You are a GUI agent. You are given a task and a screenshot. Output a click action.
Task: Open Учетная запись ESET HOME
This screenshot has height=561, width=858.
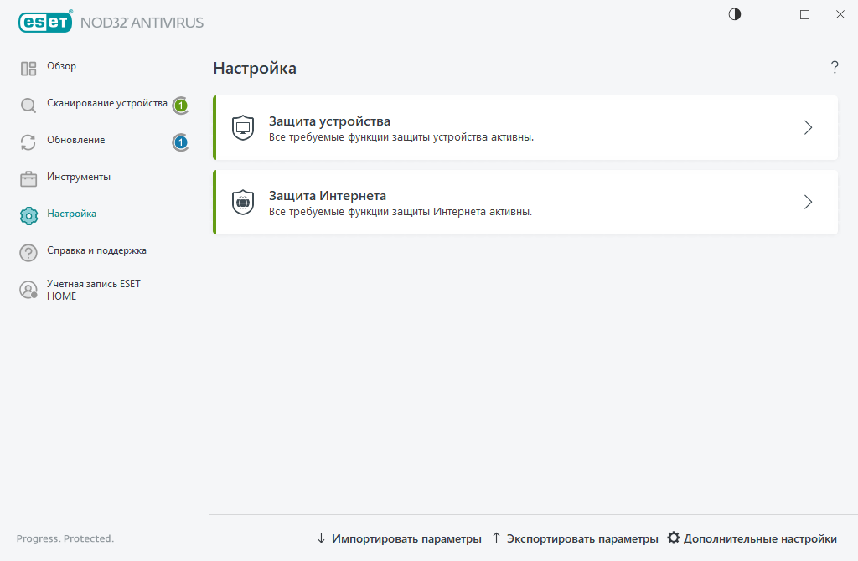[x=94, y=290]
